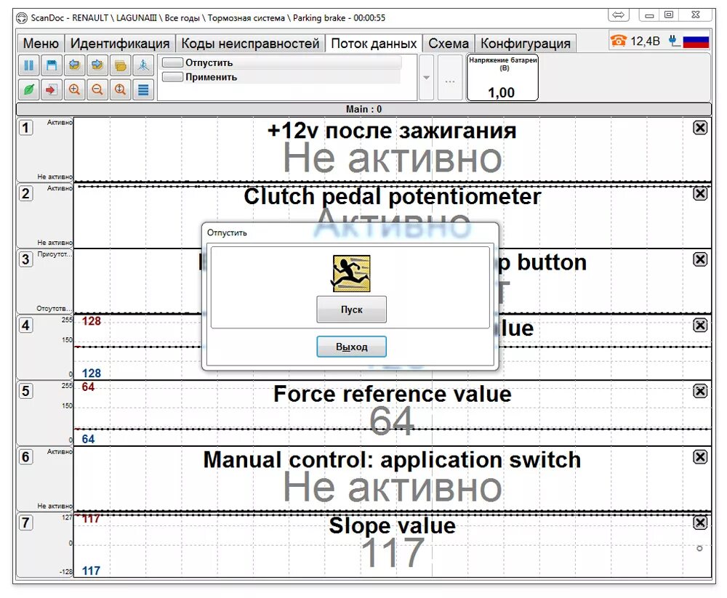This screenshot has height=598, width=727.
Task: Remove graph row 4 with X
Action: [x=699, y=325]
